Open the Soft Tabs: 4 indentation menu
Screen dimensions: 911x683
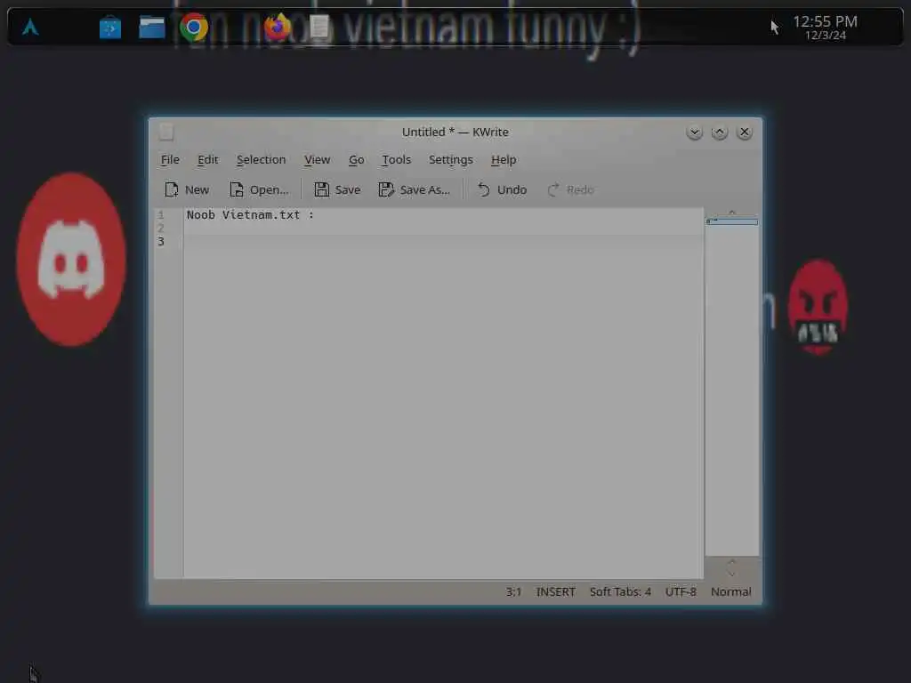point(620,591)
